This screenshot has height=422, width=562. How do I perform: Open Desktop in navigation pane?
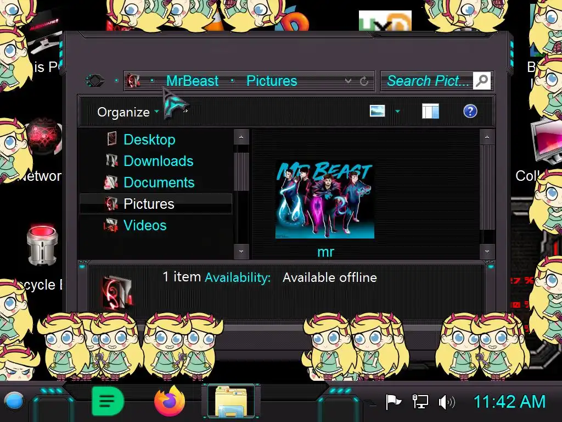tap(149, 139)
